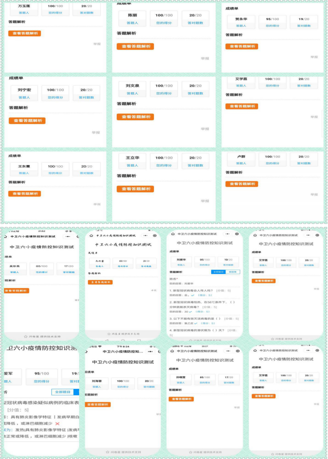The image size is (328, 459).
Task: Click 举报 link in 刘宁宏's card
Action: [x=96, y=133]
